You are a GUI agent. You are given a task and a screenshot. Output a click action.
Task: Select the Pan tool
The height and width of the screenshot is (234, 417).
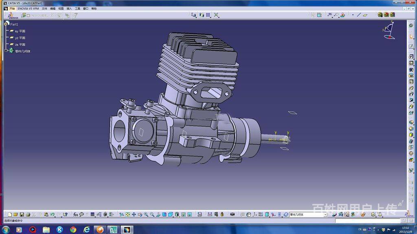(134, 214)
